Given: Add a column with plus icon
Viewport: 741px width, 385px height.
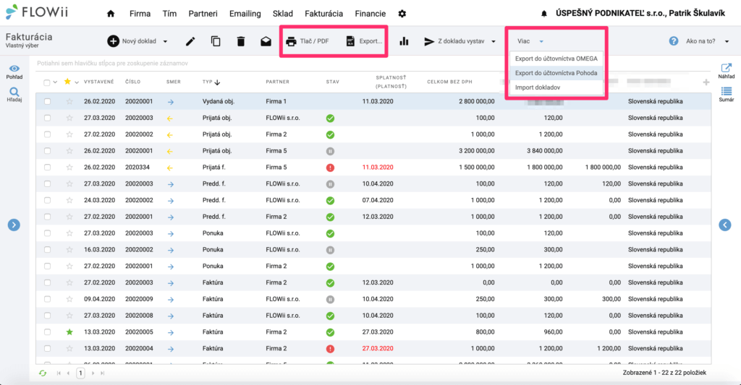Looking at the screenshot, I should (706, 82).
